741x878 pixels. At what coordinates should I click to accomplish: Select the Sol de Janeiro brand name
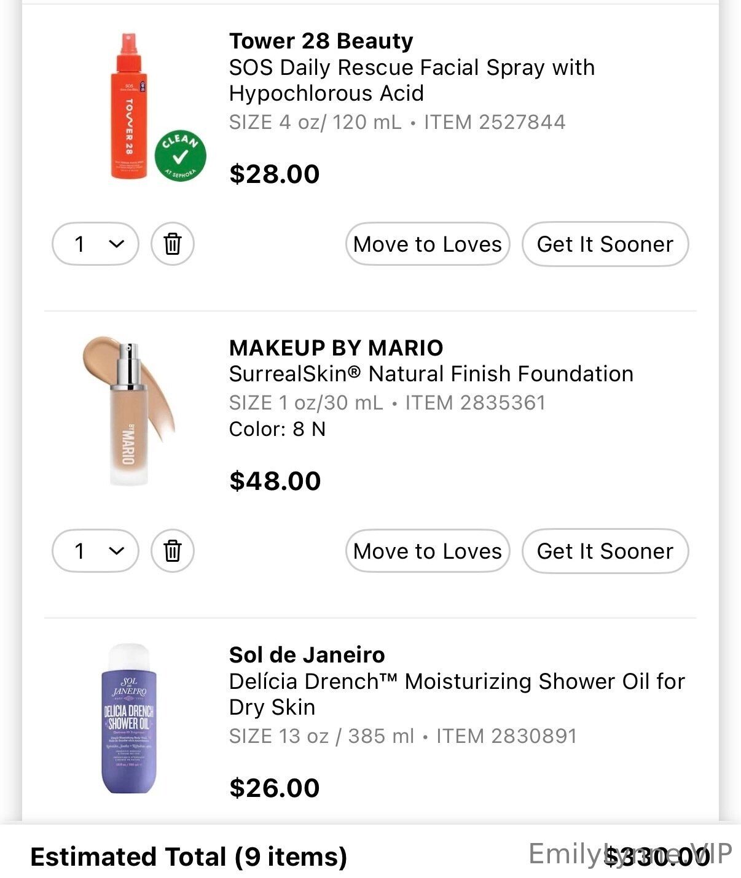307,655
